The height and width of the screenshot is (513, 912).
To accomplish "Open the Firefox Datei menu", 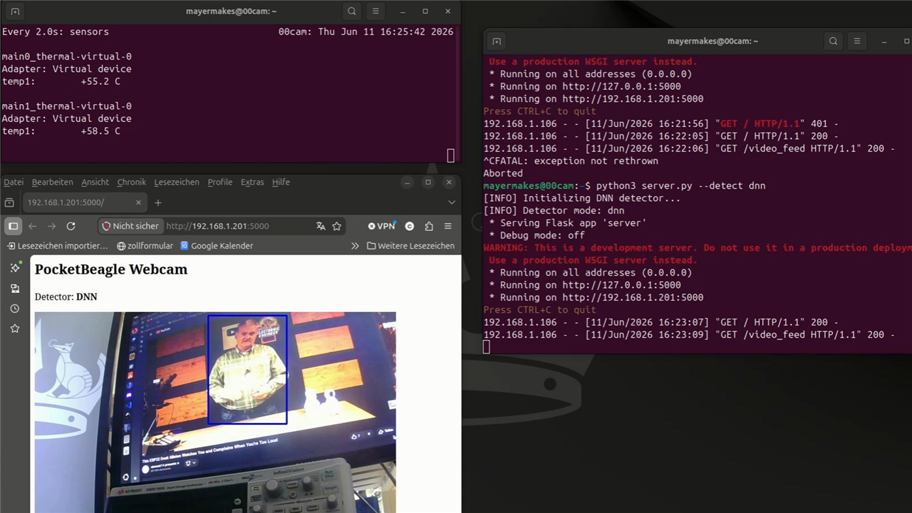I will point(14,182).
